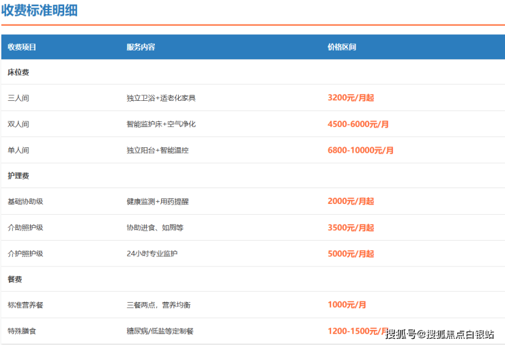Select the 护理费 section heading
The image size is (505, 345).
(x=18, y=176)
